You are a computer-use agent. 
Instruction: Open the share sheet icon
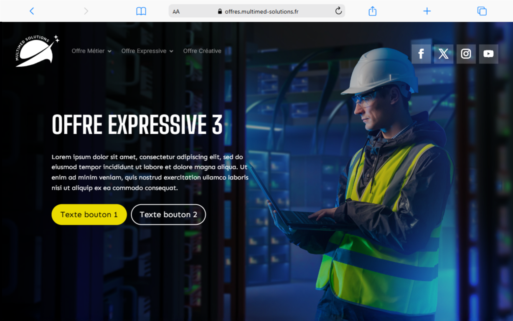[x=373, y=11]
